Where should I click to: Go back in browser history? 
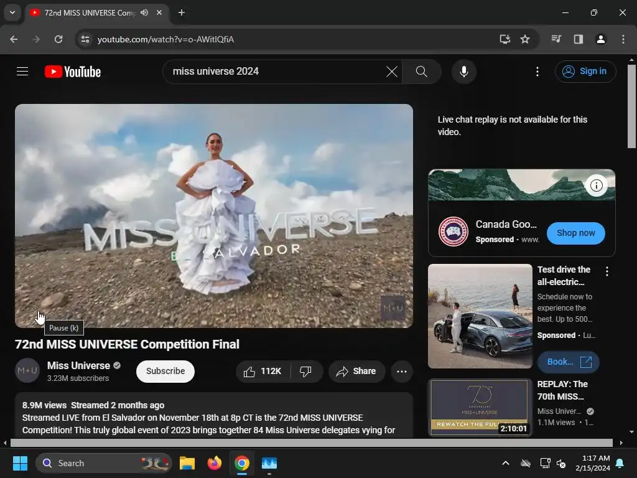(14, 39)
